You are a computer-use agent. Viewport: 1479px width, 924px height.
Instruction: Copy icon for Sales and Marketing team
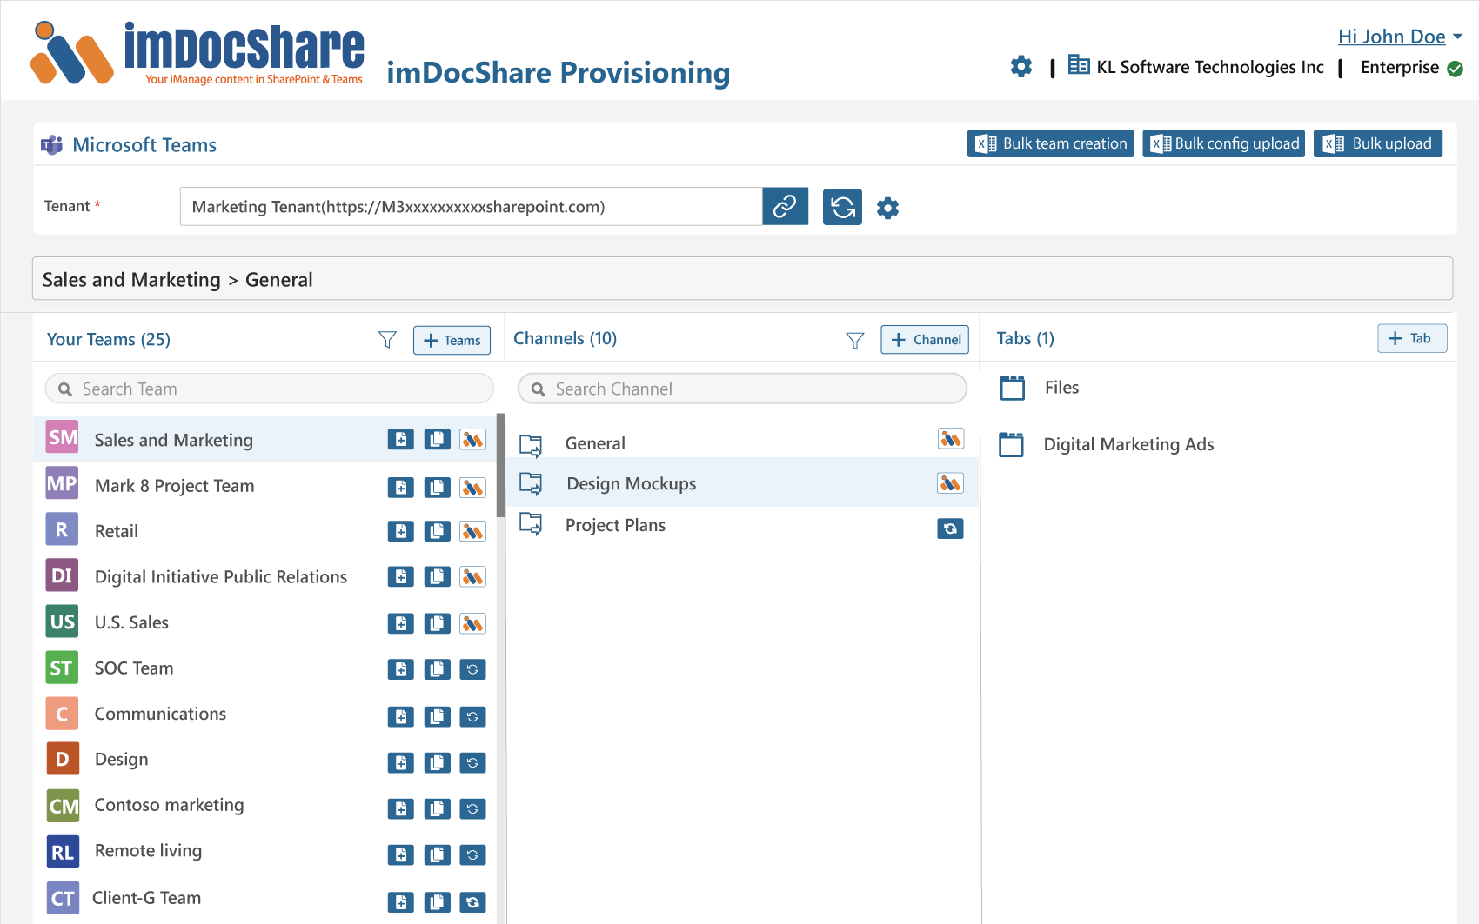(437, 440)
